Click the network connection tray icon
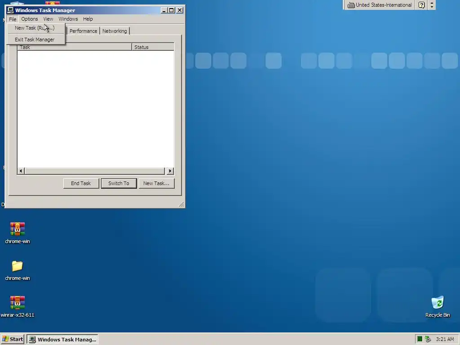Screen dimensions: 460x345 click(428, 339)
